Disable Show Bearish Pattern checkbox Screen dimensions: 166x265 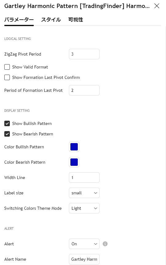point(7,134)
